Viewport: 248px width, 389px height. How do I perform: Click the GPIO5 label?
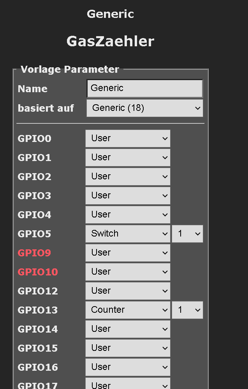34,234
